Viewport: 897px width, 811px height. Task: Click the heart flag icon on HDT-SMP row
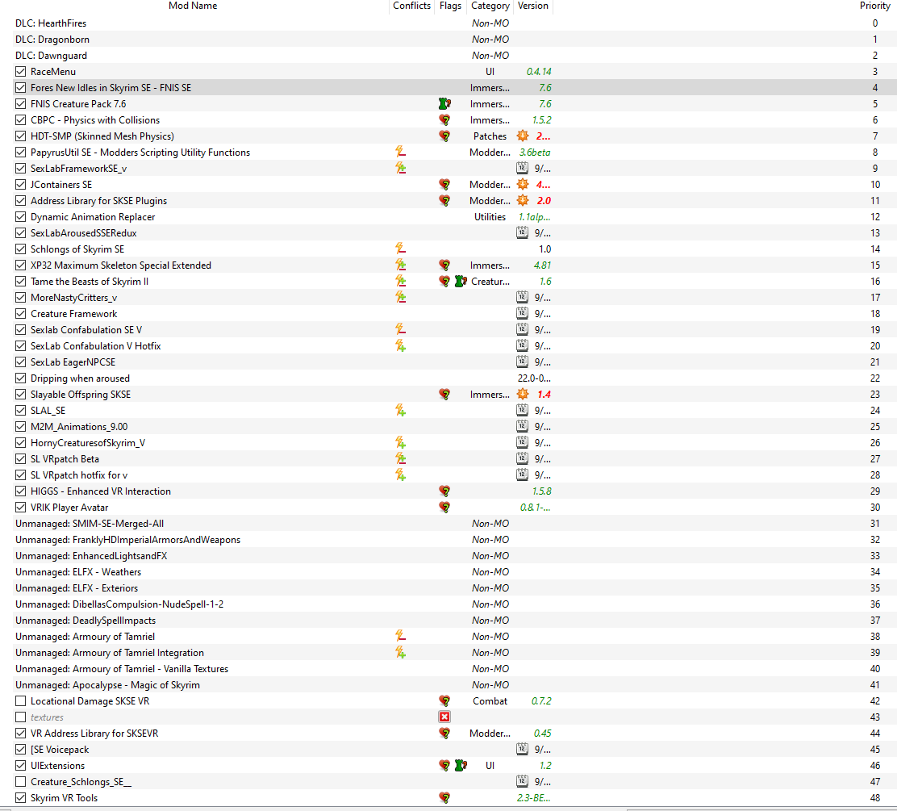point(444,136)
